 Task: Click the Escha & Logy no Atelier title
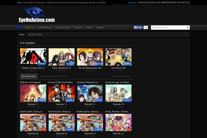coord(118,82)
